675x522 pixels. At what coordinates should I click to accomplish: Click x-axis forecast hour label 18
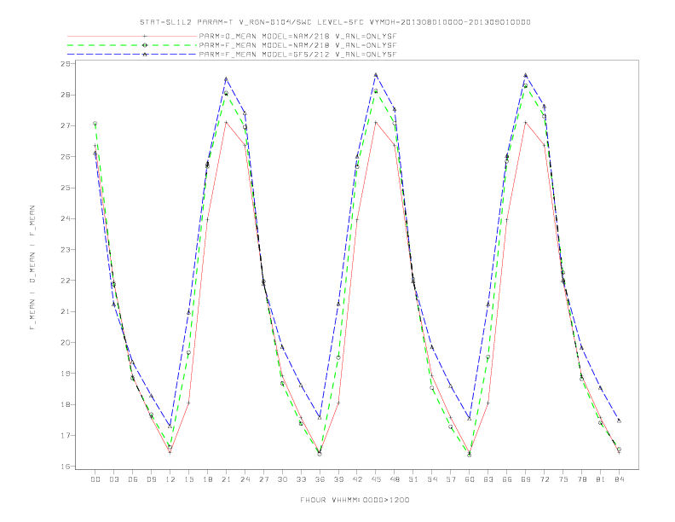207,479
